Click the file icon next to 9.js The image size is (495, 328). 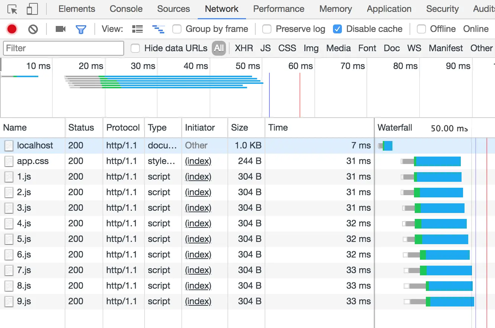[x=9, y=302]
